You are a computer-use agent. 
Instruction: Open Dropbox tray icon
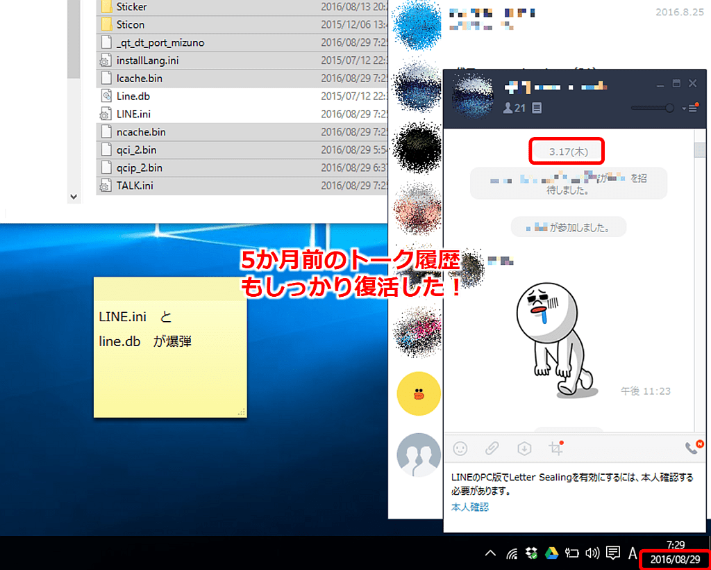[x=531, y=553]
